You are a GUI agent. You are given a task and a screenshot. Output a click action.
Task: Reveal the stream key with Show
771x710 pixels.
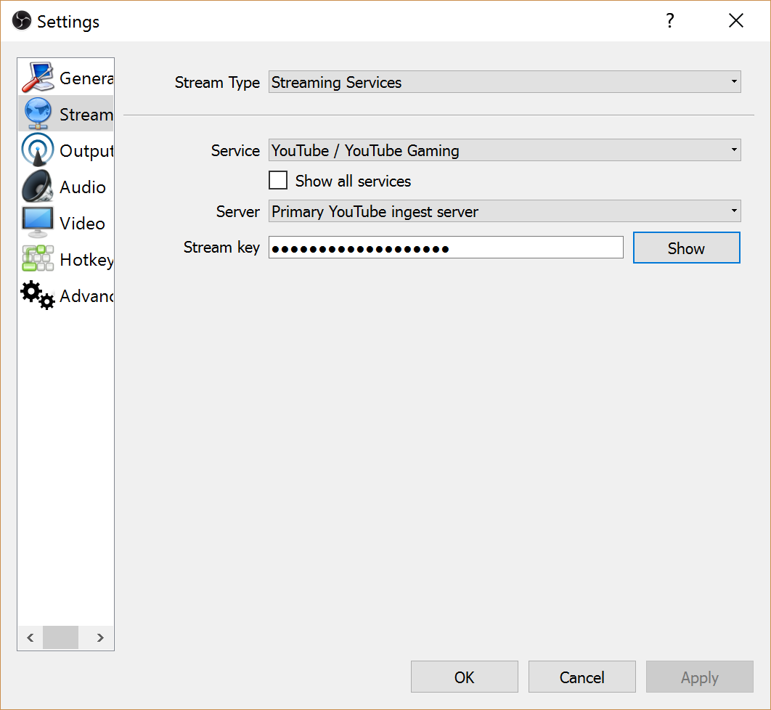point(686,248)
